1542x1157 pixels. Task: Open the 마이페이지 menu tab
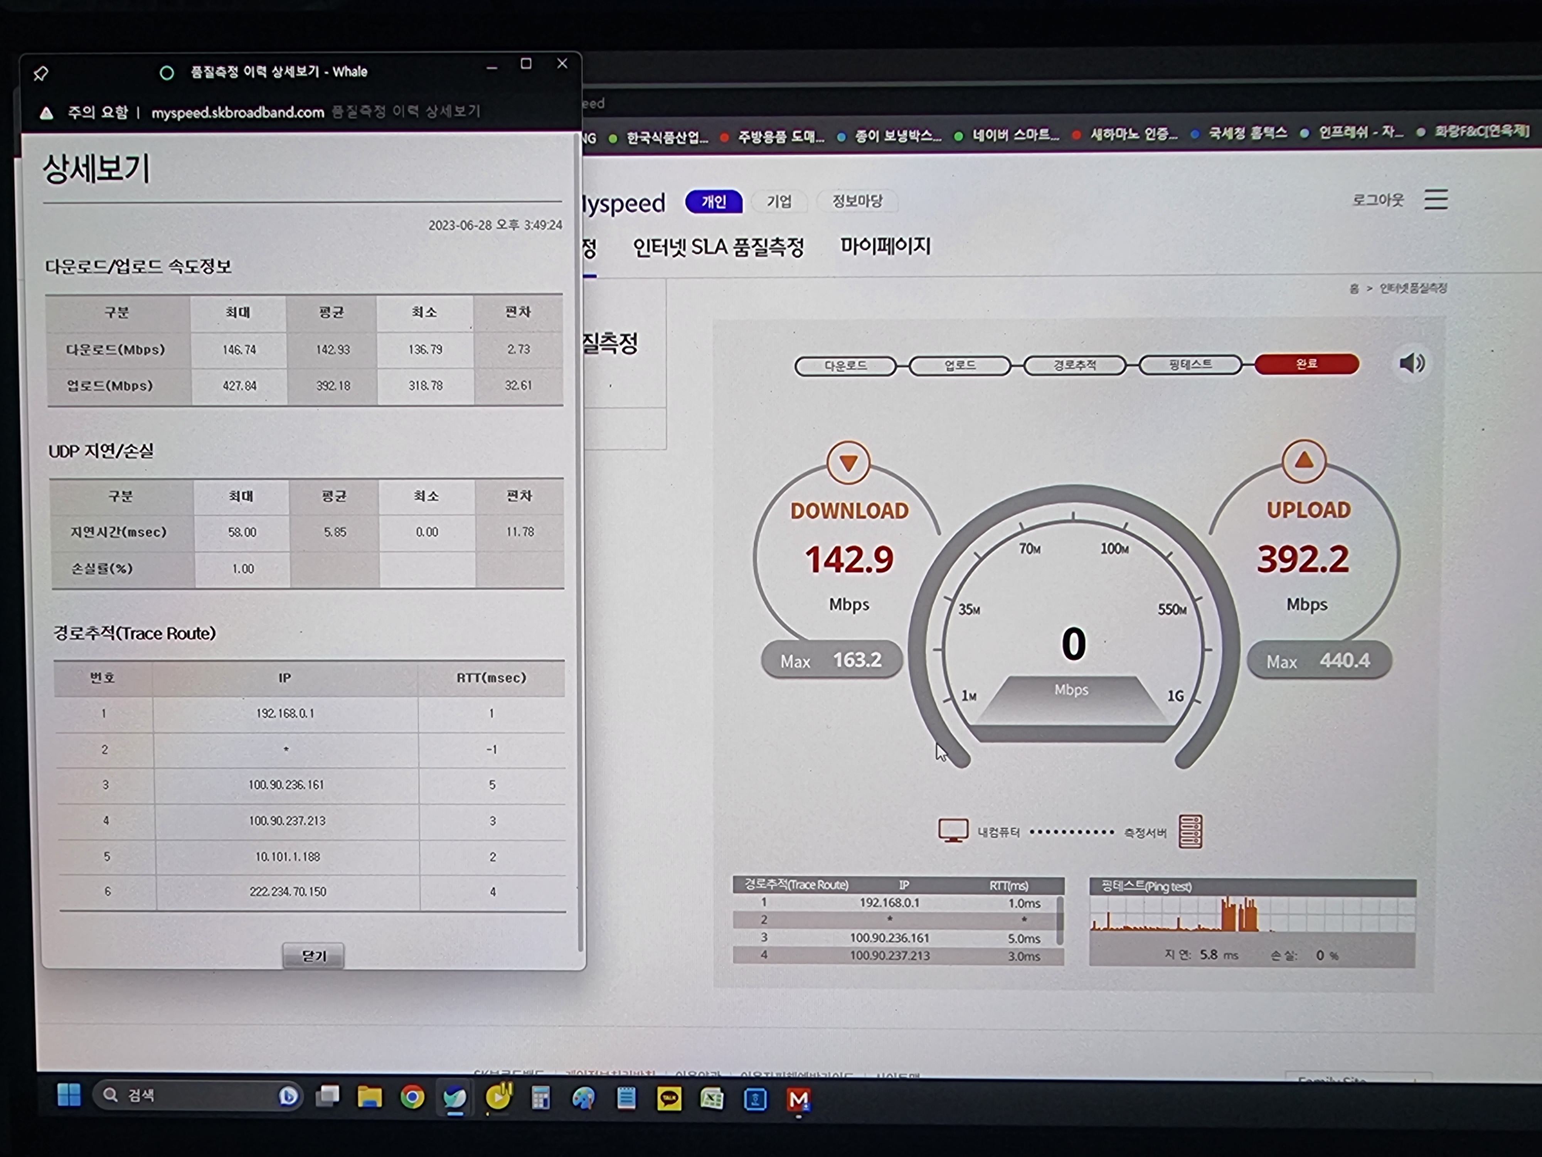[885, 246]
